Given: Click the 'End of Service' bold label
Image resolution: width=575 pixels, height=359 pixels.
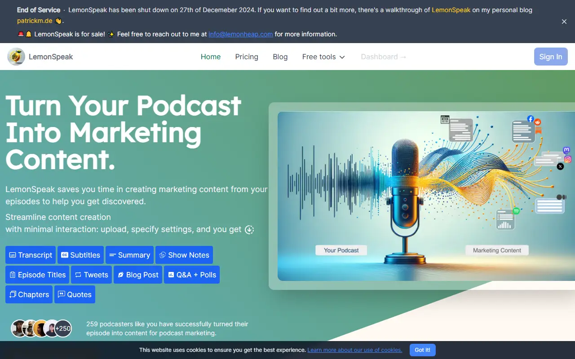Looking at the screenshot, I should tap(39, 10).
